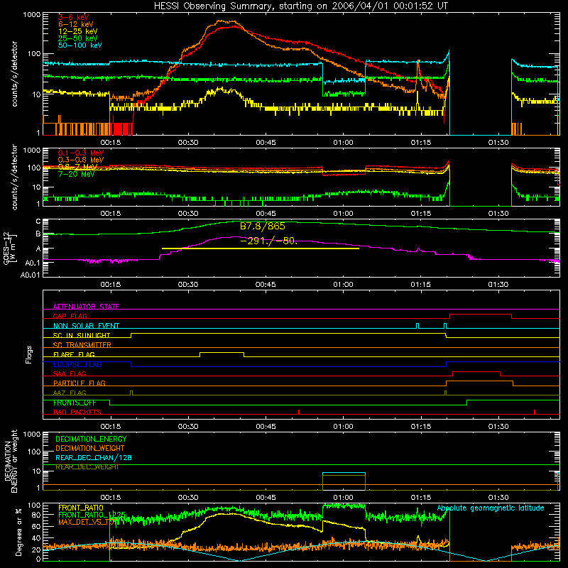Click the 0.3-0.8 MeV legend label

[x=81, y=160]
